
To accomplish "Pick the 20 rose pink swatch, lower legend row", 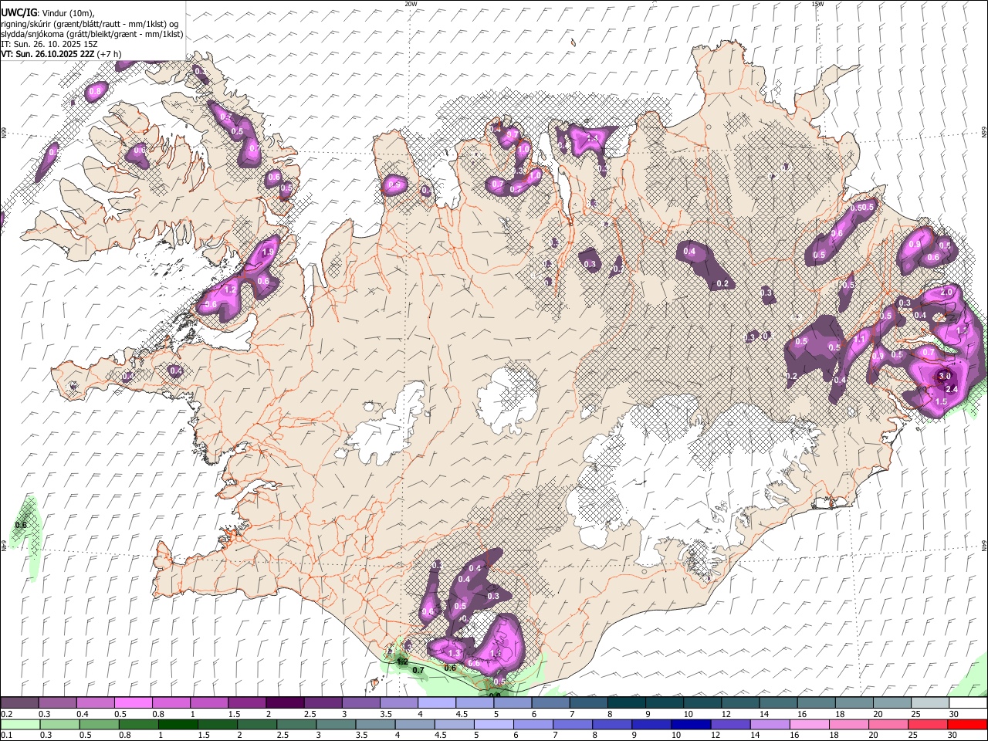I will coord(888,724).
